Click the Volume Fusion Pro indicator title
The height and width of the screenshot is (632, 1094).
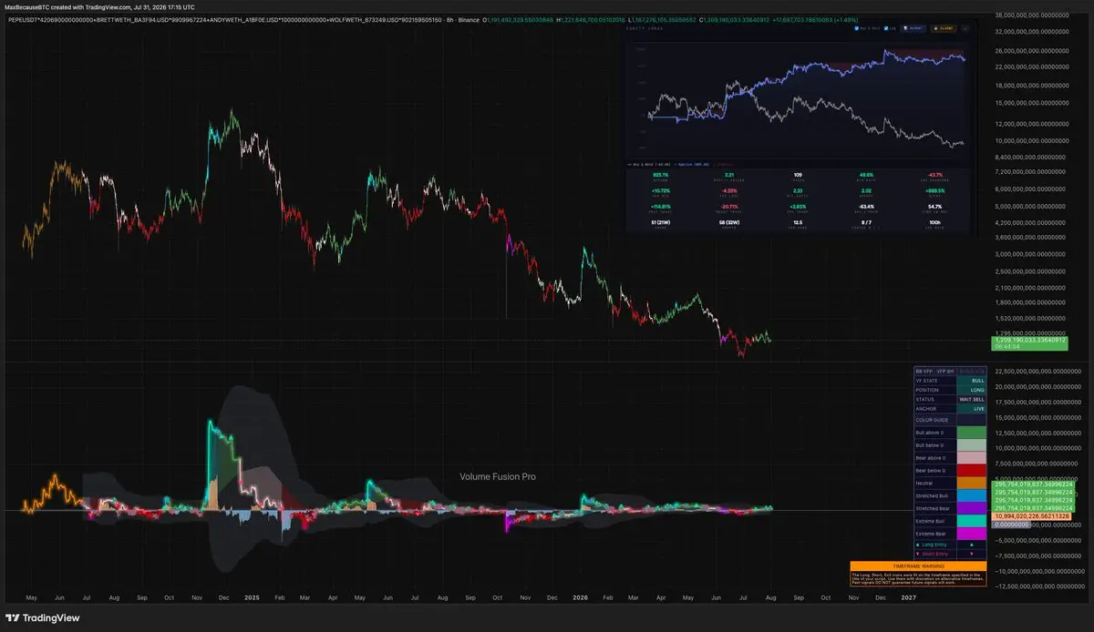point(497,476)
